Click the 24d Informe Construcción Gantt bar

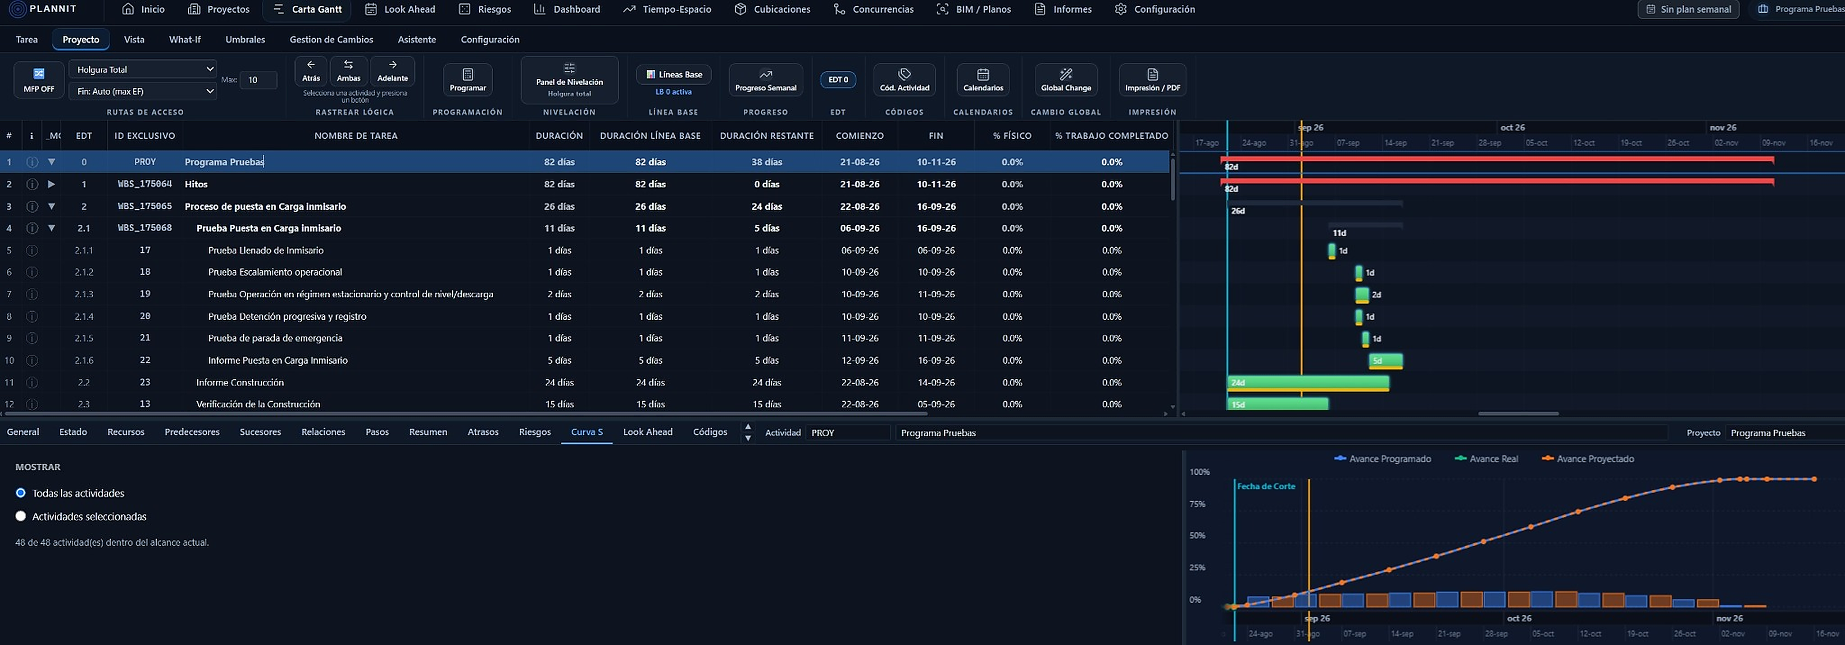[x=1308, y=383]
